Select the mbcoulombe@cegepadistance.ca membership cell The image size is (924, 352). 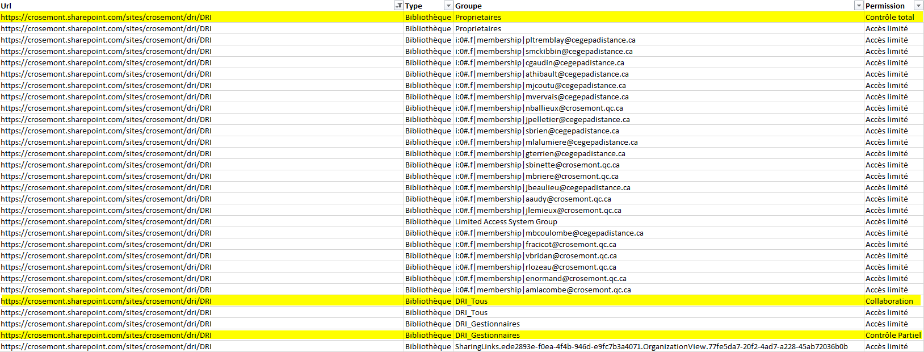(549, 233)
